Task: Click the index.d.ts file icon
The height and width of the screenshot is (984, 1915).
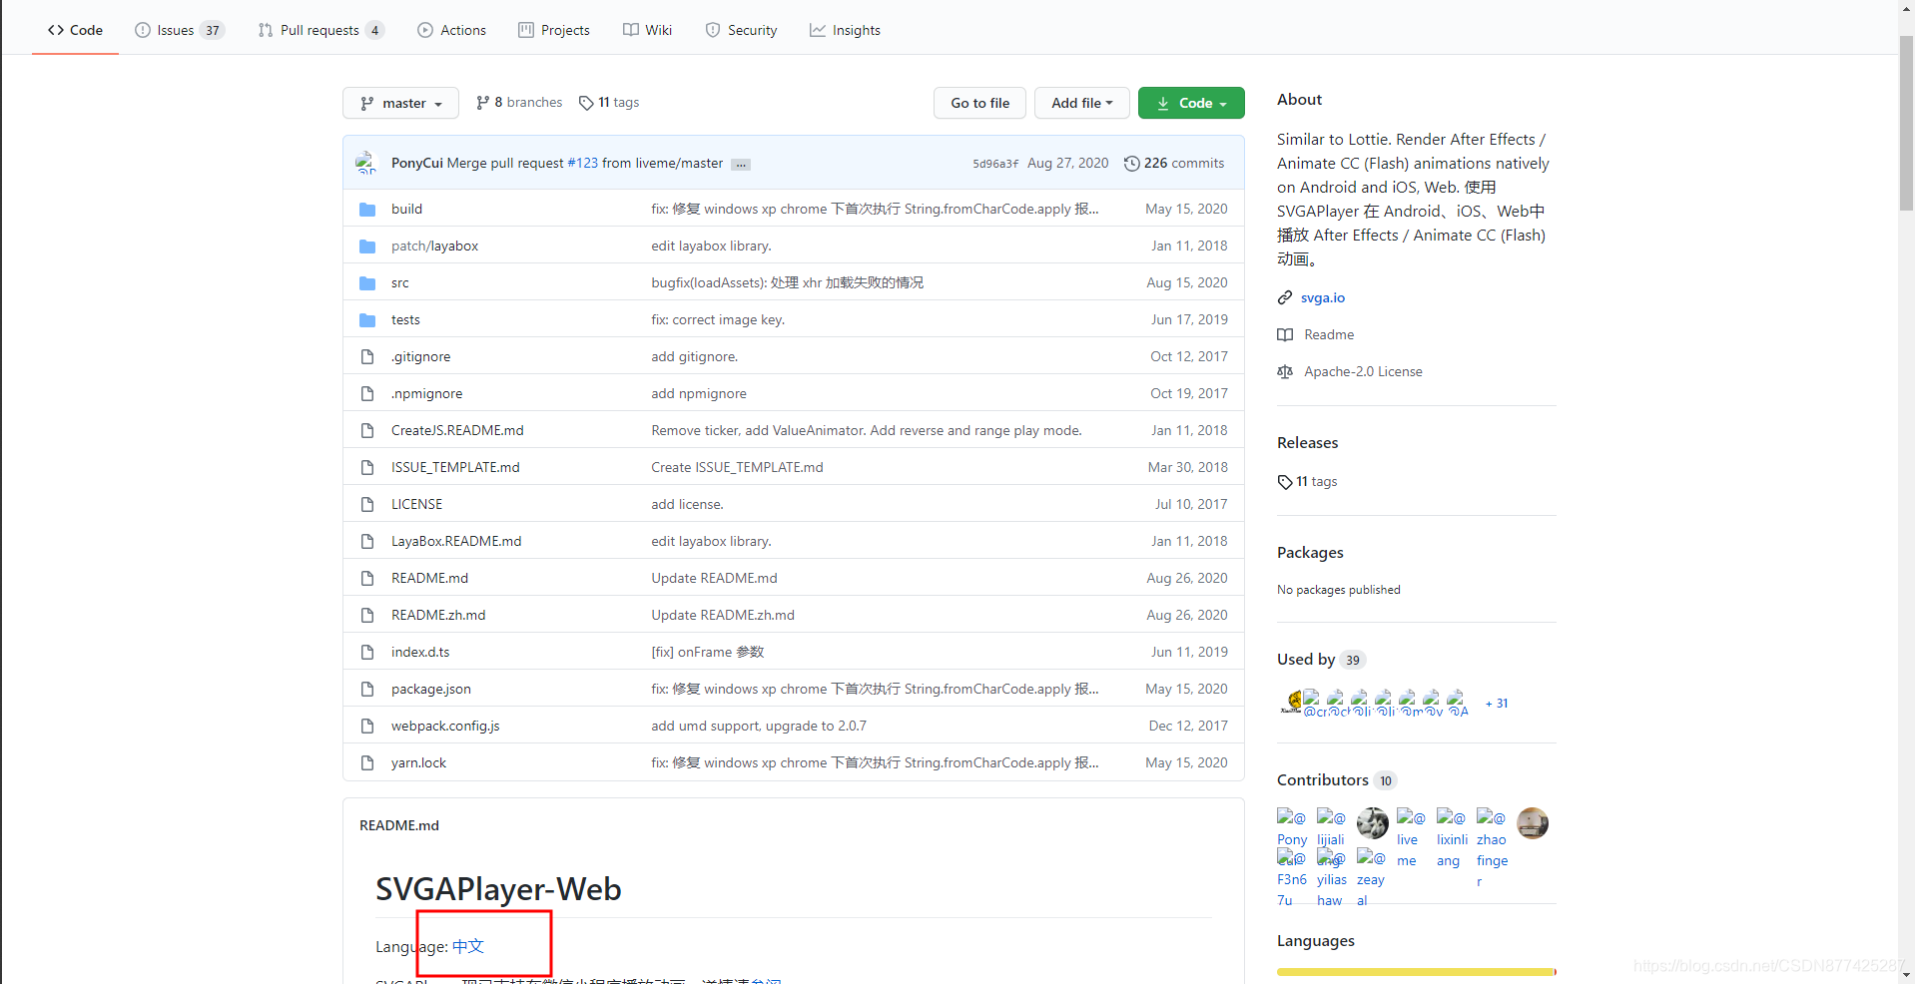Action: pos(367,652)
